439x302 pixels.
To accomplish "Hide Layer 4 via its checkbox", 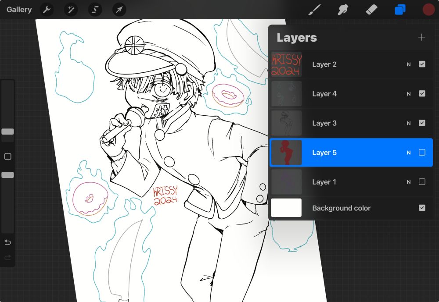I will point(422,94).
